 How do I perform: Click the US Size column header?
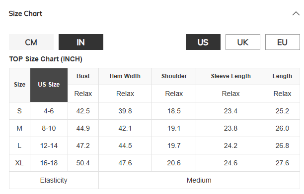49,85
